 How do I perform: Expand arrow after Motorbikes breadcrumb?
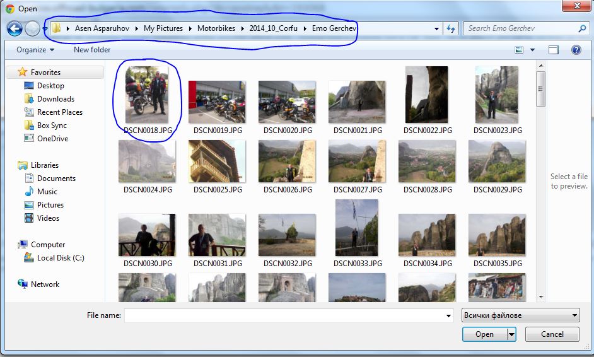[242, 28]
